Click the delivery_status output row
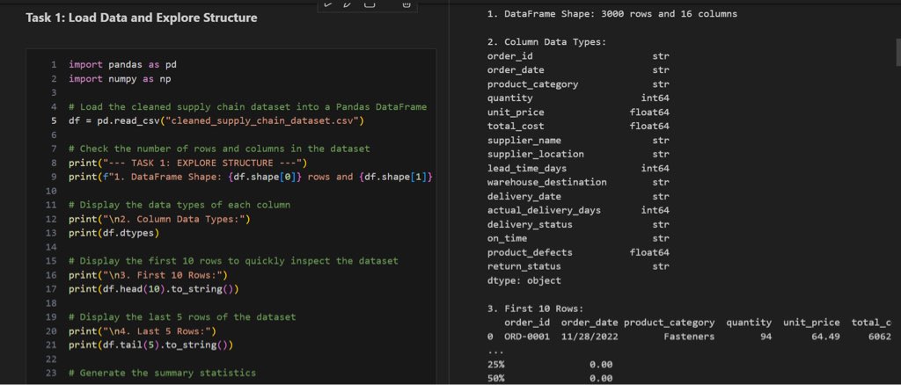 click(x=578, y=224)
